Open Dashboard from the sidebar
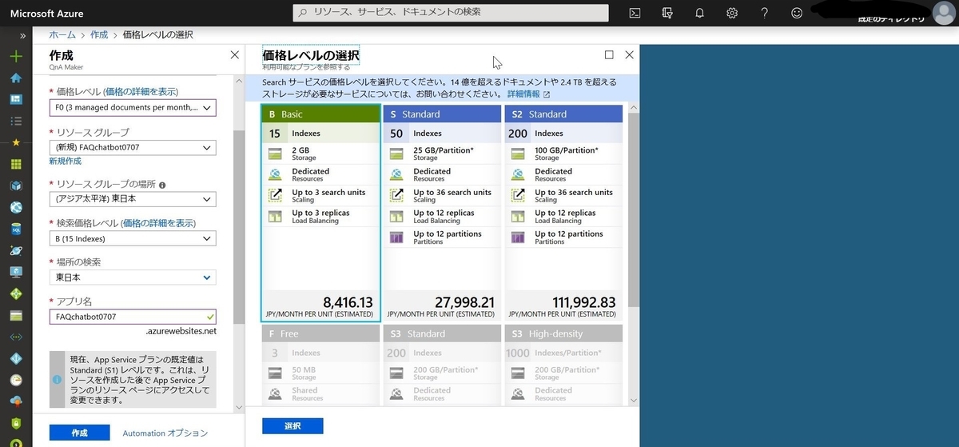The height and width of the screenshot is (447, 959). pyautogui.click(x=15, y=100)
